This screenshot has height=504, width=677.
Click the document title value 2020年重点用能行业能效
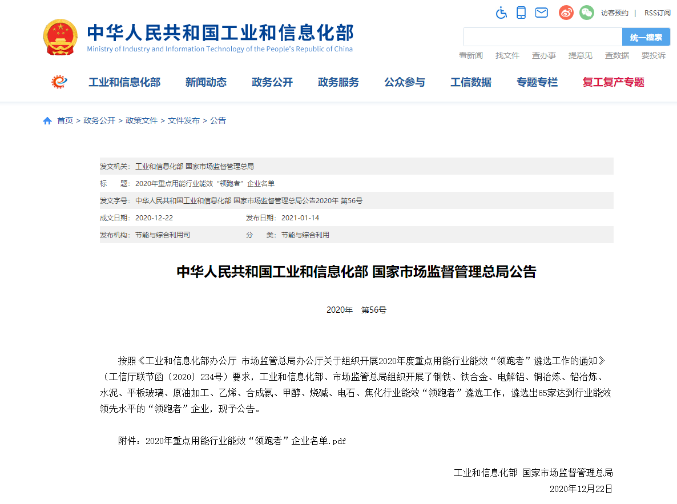click(x=205, y=184)
